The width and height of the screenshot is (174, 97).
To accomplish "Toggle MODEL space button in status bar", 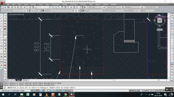I will [x=132, y=91].
